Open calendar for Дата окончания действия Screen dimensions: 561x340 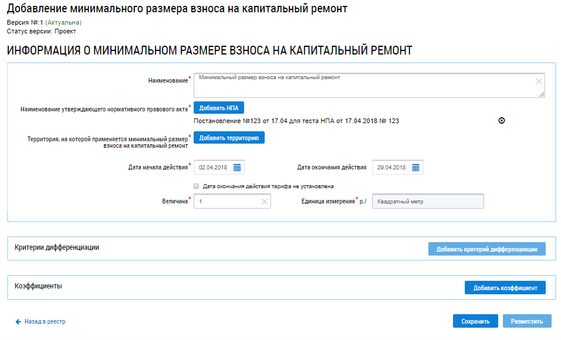coord(415,167)
